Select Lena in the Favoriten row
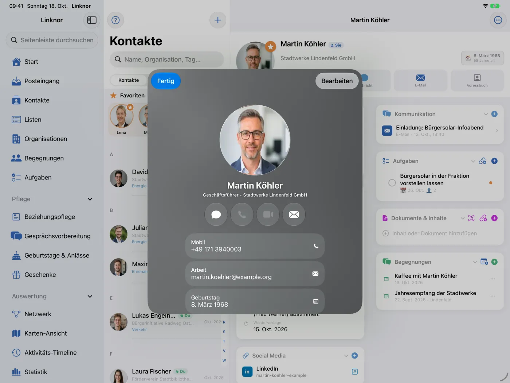This screenshot has width=510, height=383. coord(121,120)
